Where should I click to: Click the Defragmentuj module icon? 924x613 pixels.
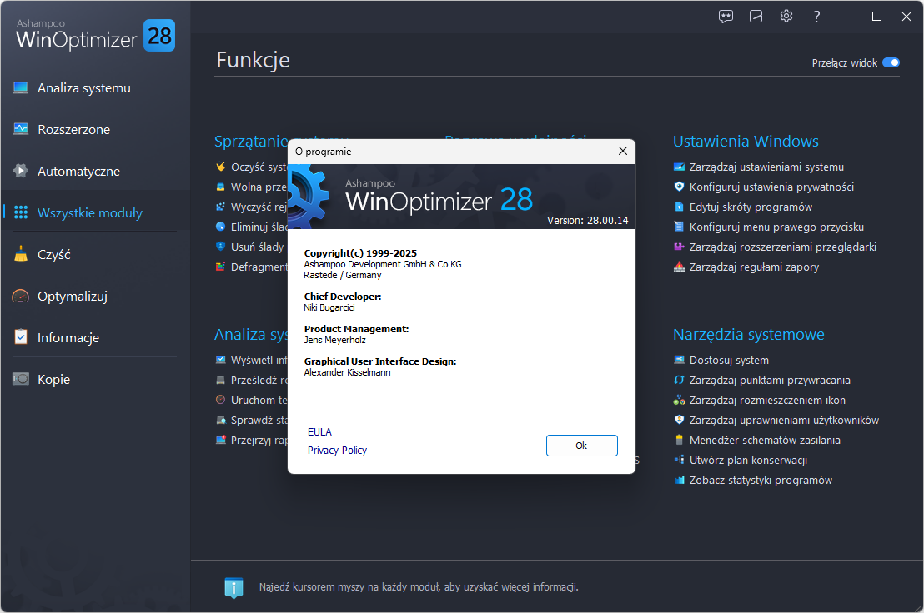click(x=220, y=267)
